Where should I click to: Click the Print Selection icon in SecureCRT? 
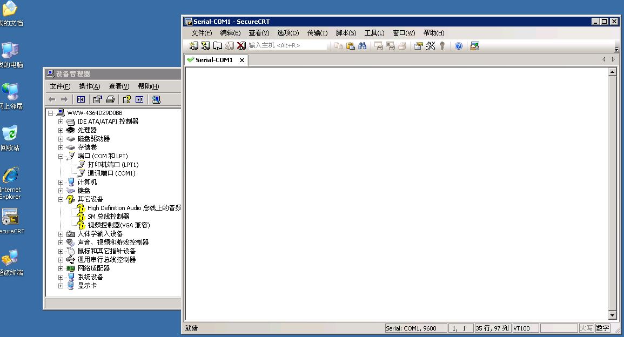tap(391, 46)
